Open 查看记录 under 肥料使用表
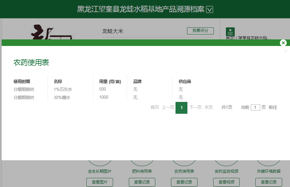The width and height of the screenshot is (290, 187). pyautogui.click(x=142, y=182)
